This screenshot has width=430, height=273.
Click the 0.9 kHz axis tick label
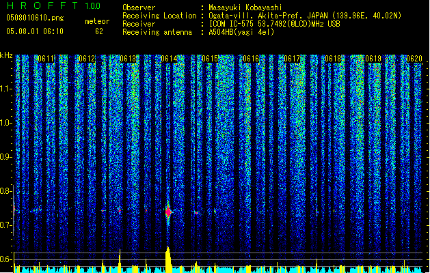pyautogui.click(x=6, y=157)
